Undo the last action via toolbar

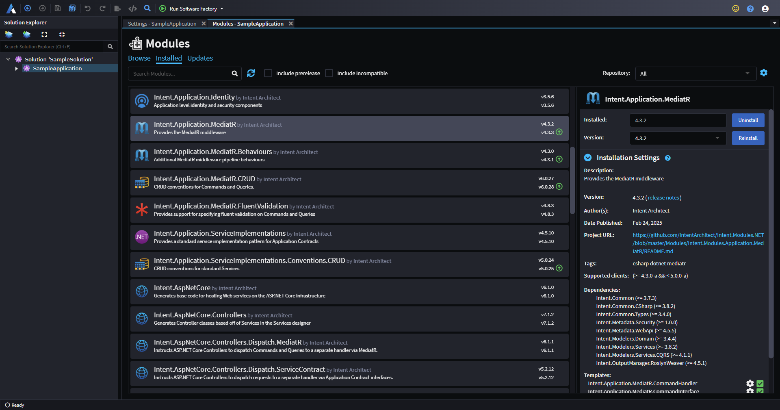point(87,8)
